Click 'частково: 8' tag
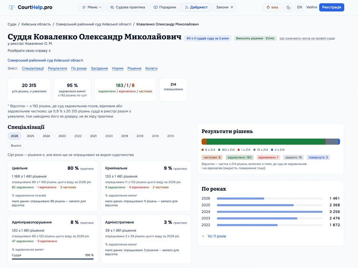Screen dimensions: 358x268 [212, 158]
